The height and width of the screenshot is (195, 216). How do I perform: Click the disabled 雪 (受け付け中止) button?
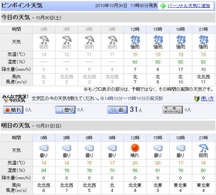(173, 110)
